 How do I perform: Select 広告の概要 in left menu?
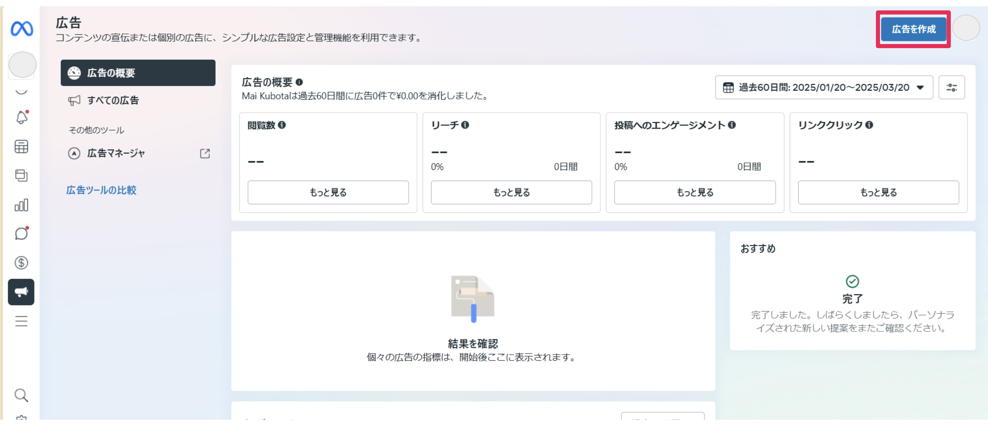pyautogui.click(x=138, y=73)
